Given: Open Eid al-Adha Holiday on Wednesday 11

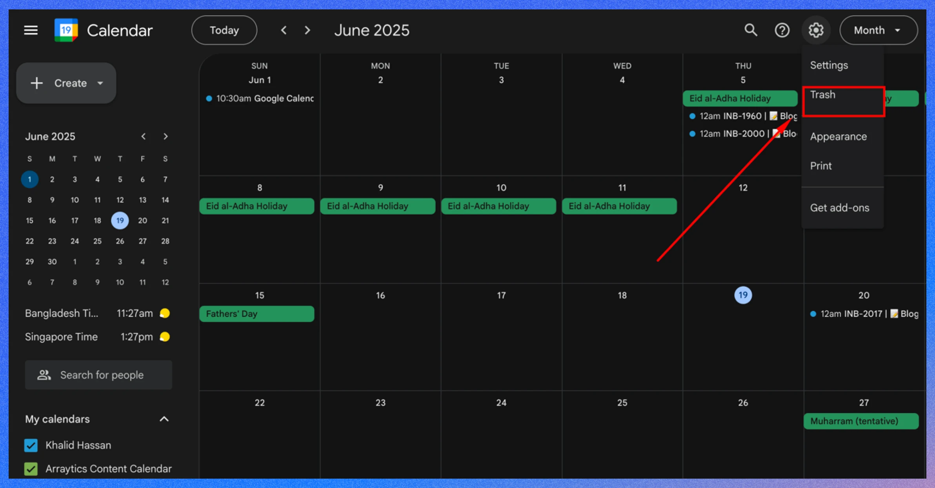Looking at the screenshot, I should [x=619, y=206].
